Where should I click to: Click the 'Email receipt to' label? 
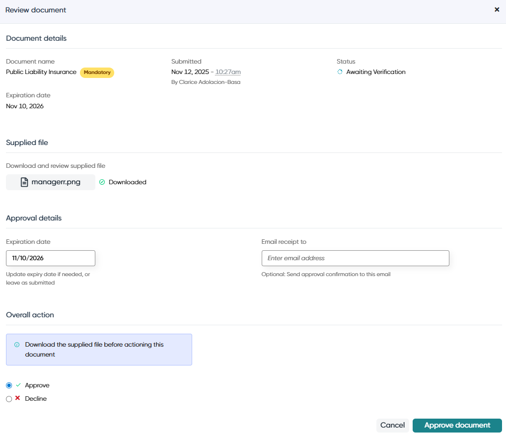pyautogui.click(x=284, y=241)
